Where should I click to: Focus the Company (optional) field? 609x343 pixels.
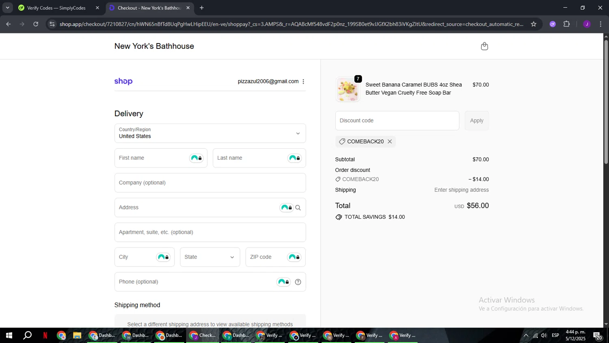(210, 183)
